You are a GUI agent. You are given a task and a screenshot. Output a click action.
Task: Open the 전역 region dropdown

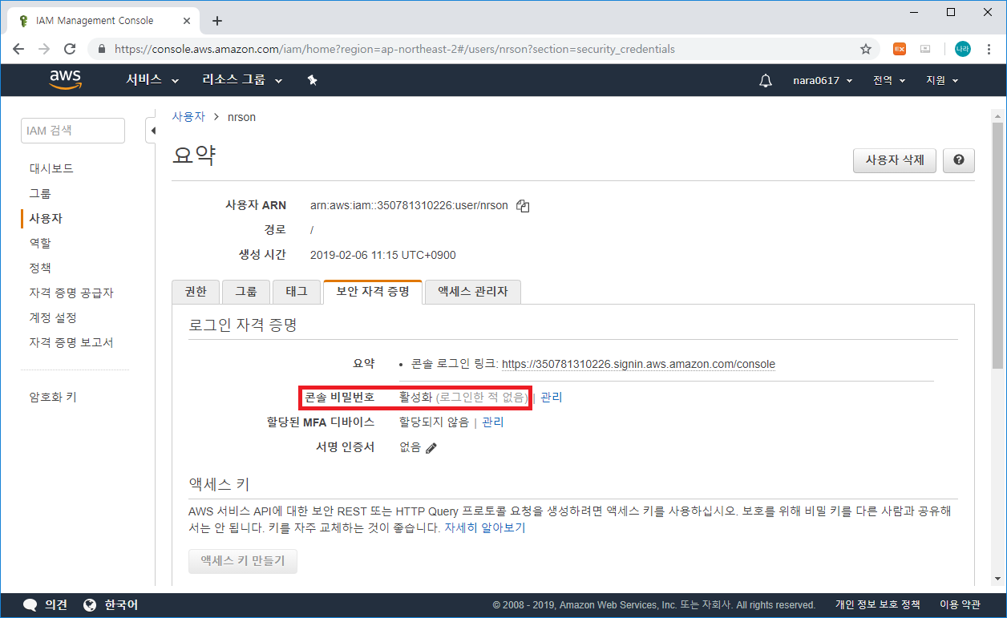(889, 80)
